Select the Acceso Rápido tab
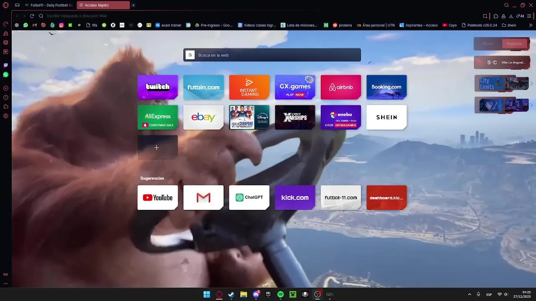 [x=103, y=5]
